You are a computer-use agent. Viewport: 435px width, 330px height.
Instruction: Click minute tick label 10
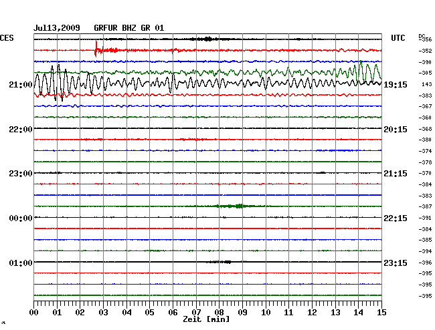pyautogui.click(x=266, y=313)
